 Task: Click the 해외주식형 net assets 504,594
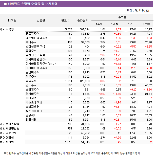coord(85,29)
